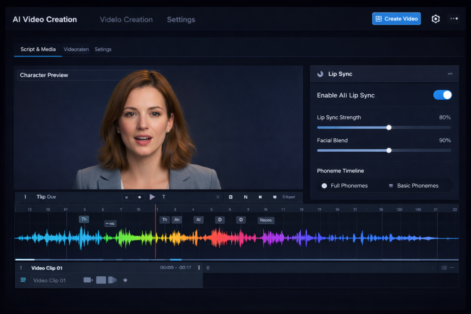Click the settings gear icon in header
471x314 pixels.
coord(436,19)
